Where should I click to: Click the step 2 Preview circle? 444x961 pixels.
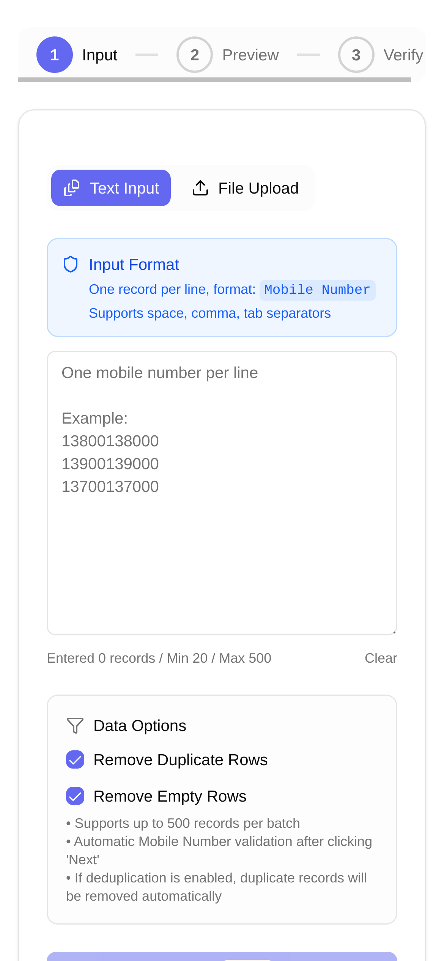coord(194,55)
